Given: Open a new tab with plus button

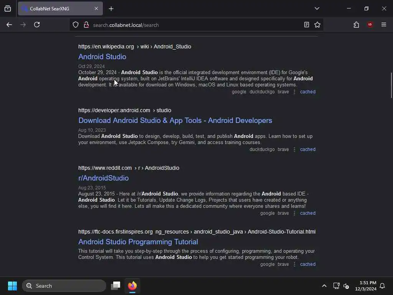Looking at the screenshot, I should point(111,9).
